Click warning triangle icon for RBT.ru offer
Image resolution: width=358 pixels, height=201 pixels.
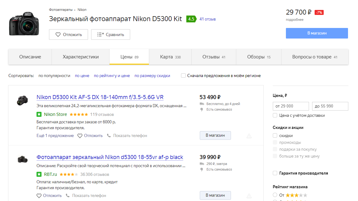pyautogui.click(x=249, y=196)
